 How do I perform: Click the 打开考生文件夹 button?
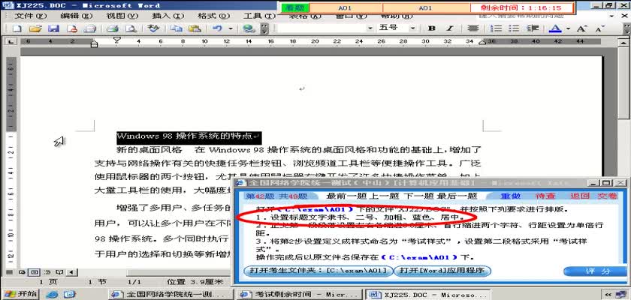click(x=318, y=271)
